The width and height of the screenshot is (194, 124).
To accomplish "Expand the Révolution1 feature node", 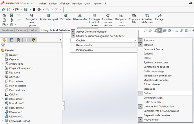I will point(2,112).
